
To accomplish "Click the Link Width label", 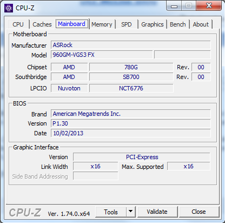I will pyautogui.click(x=55, y=167).
